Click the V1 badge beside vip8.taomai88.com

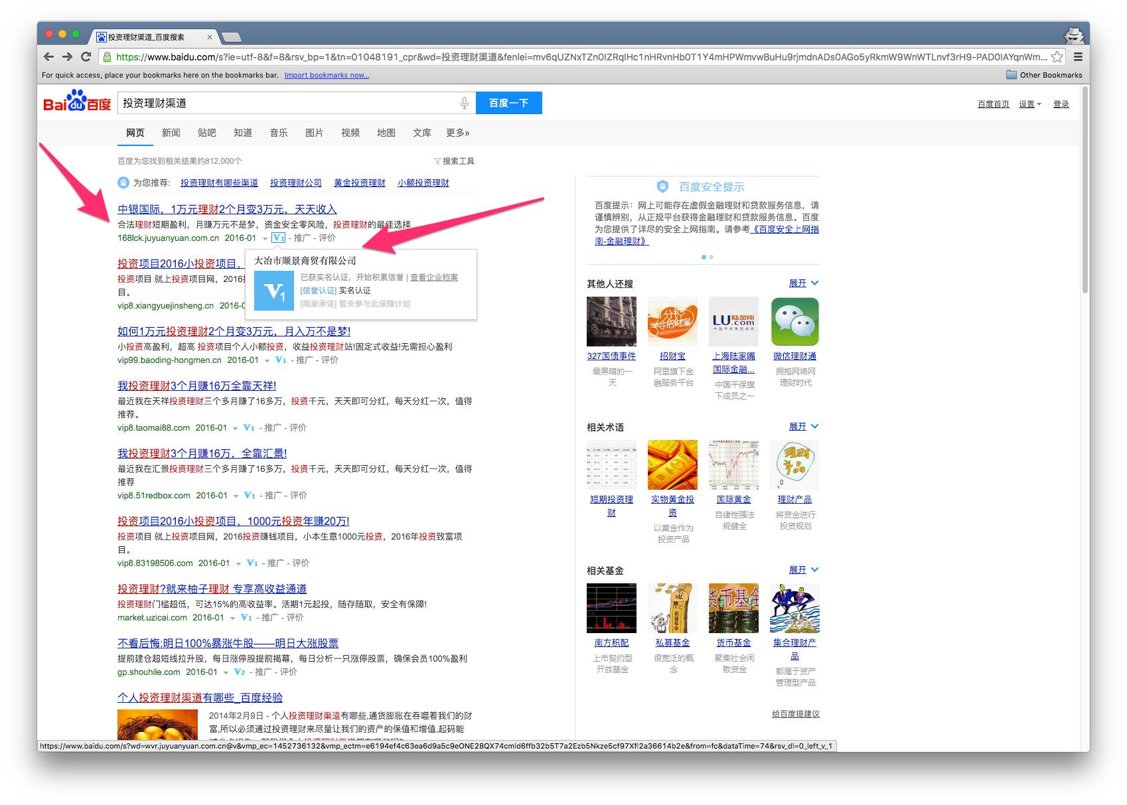click(x=249, y=427)
